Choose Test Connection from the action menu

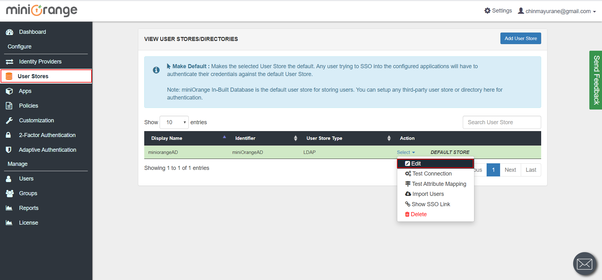436,174
